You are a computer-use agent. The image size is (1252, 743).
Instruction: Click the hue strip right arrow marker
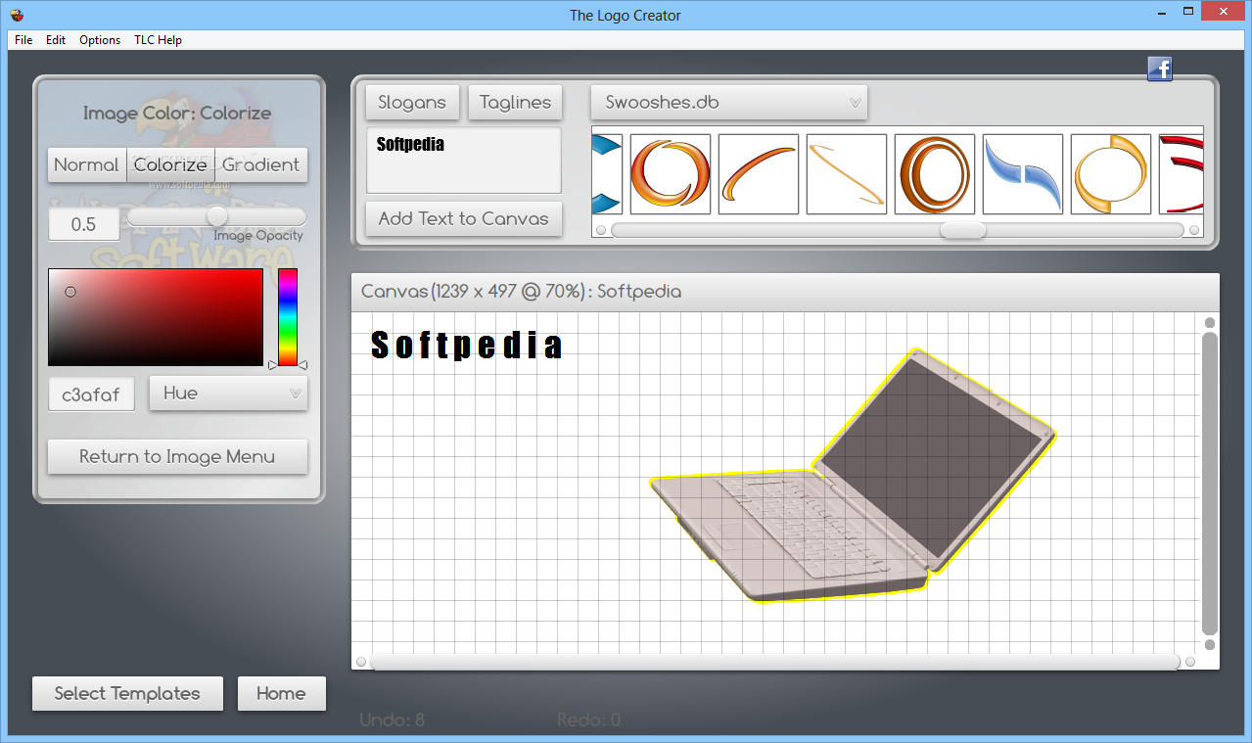pyautogui.click(x=303, y=365)
